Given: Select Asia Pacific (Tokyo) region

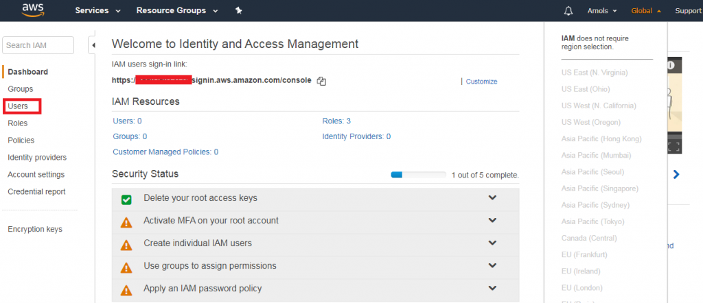Looking at the screenshot, I should coord(592,221).
